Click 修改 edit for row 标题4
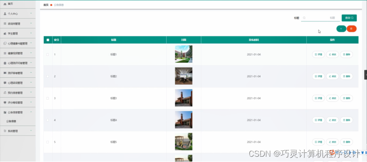Screen dimensions: 367x162 click(332, 120)
